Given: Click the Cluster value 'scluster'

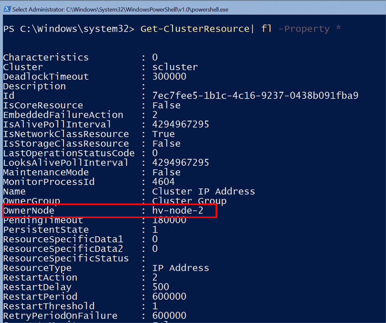Looking at the screenshot, I should click(x=175, y=67).
